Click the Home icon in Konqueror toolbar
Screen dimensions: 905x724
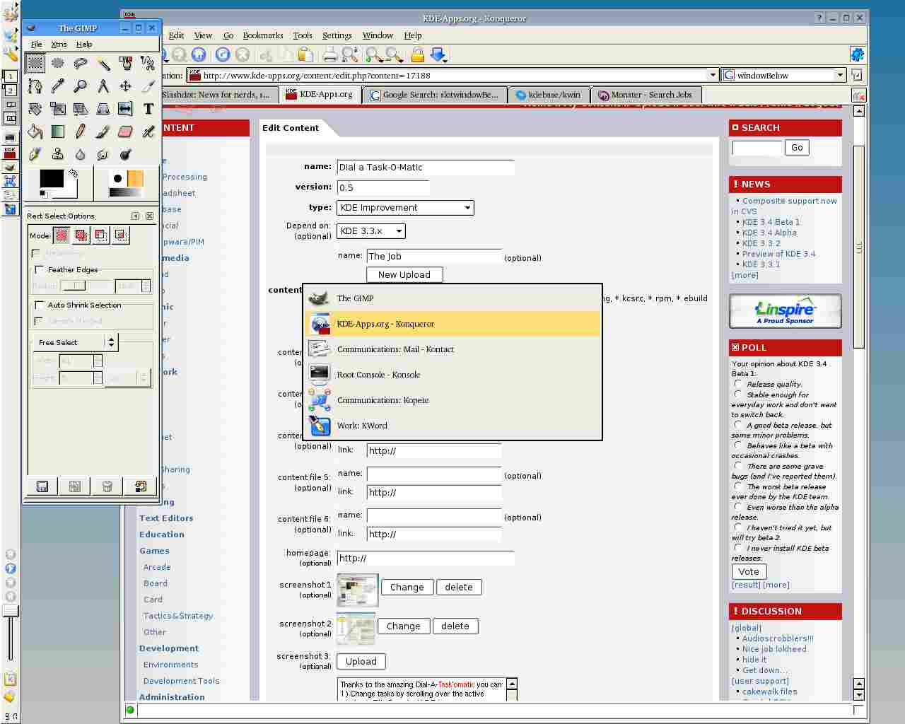click(x=199, y=54)
